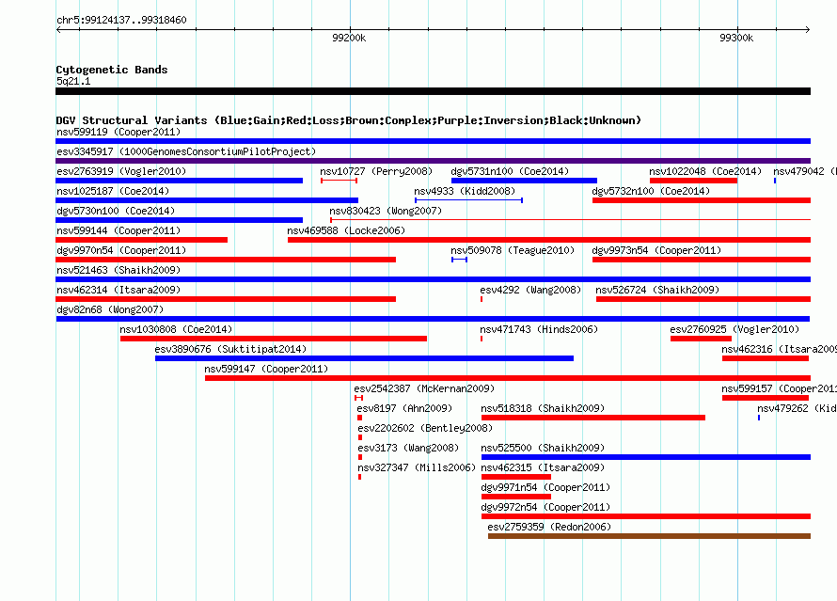Click esv3173 (Wang2008) label
Image resolution: width=837 pixels, height=601 pixels.
pos(408,448)
